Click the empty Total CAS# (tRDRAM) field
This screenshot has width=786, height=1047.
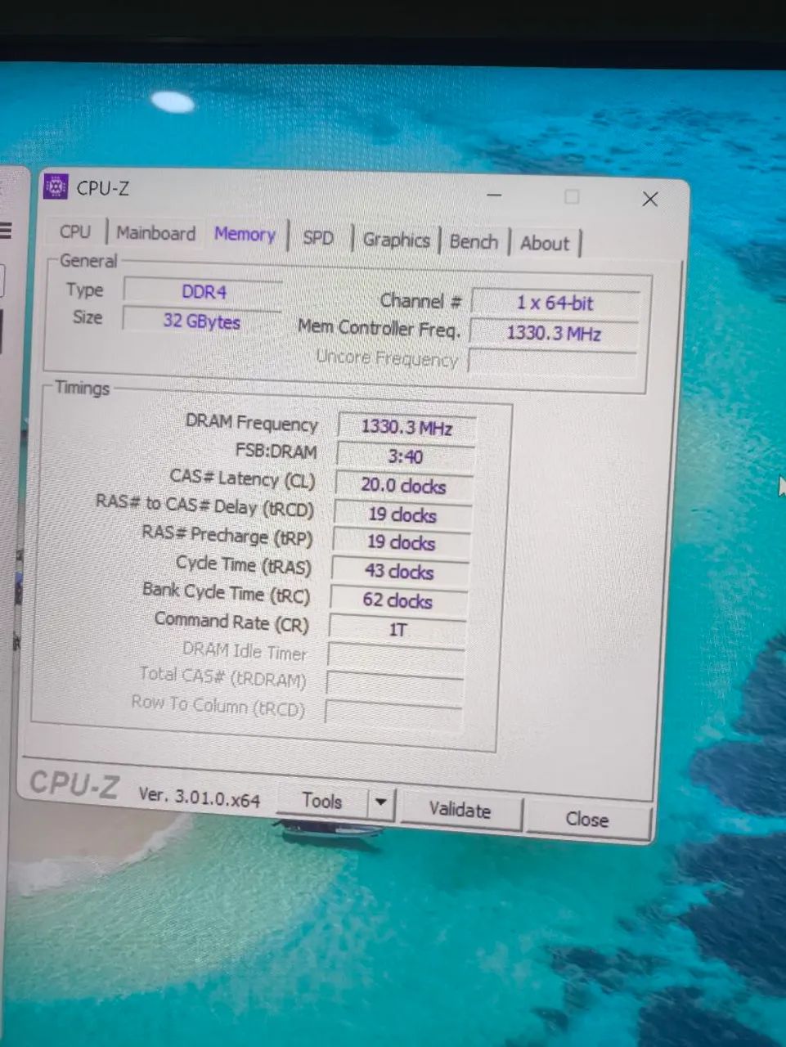[x=394, y=685]
